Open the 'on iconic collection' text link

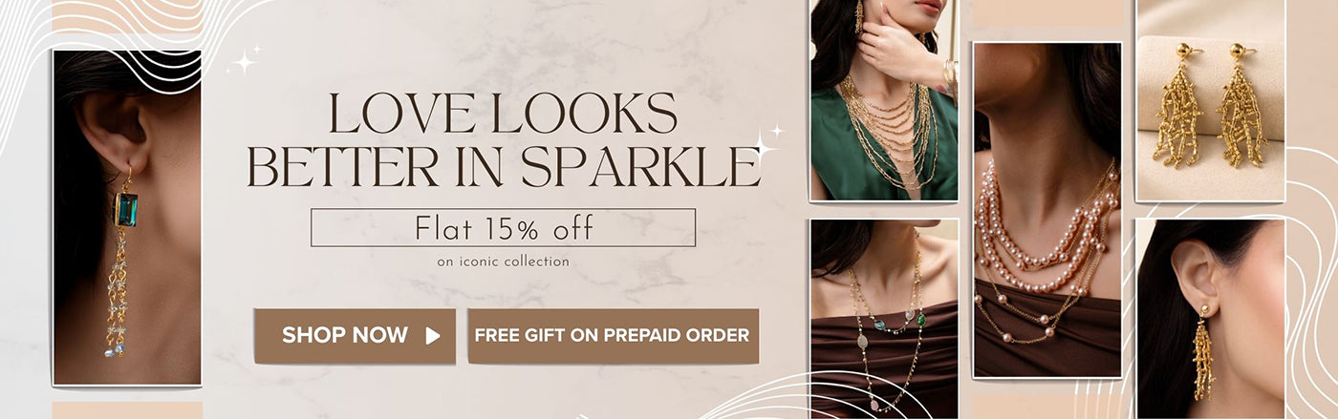(503, 262)
